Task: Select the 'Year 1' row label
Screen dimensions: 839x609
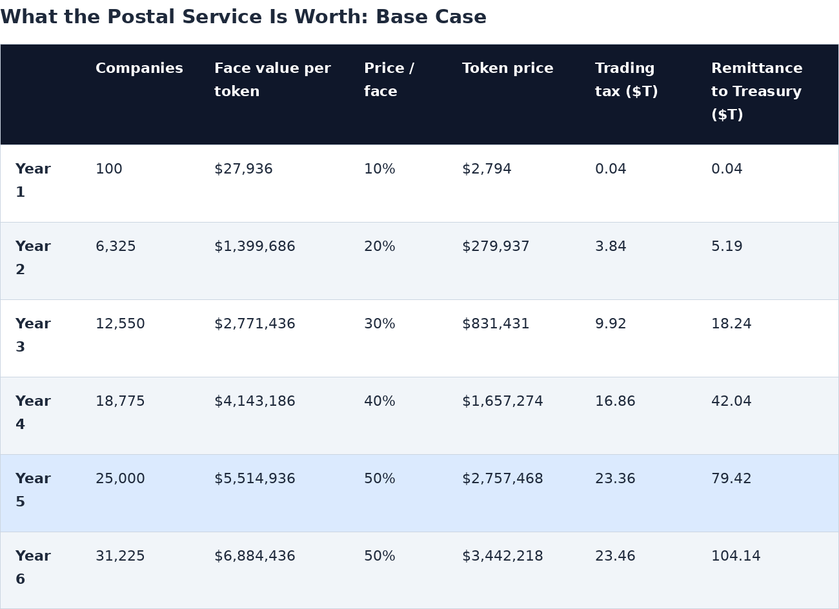Action: [x=33, y=181]
